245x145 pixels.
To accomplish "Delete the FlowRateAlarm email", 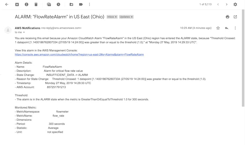I will [x=36, y=4].
